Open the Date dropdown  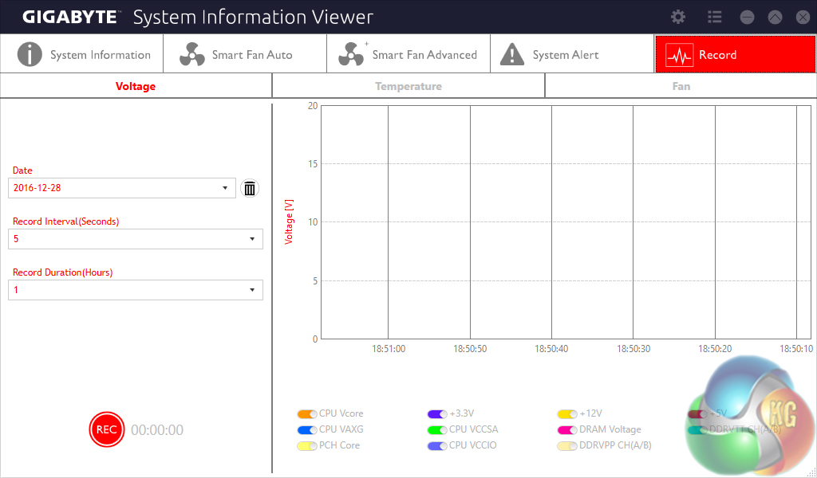tap(225, 188)
